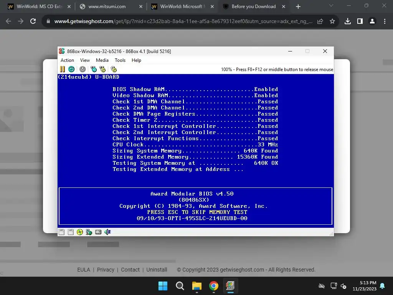Minimize the 86Box window
393x295 pixels.
click(x=290, y=51)
